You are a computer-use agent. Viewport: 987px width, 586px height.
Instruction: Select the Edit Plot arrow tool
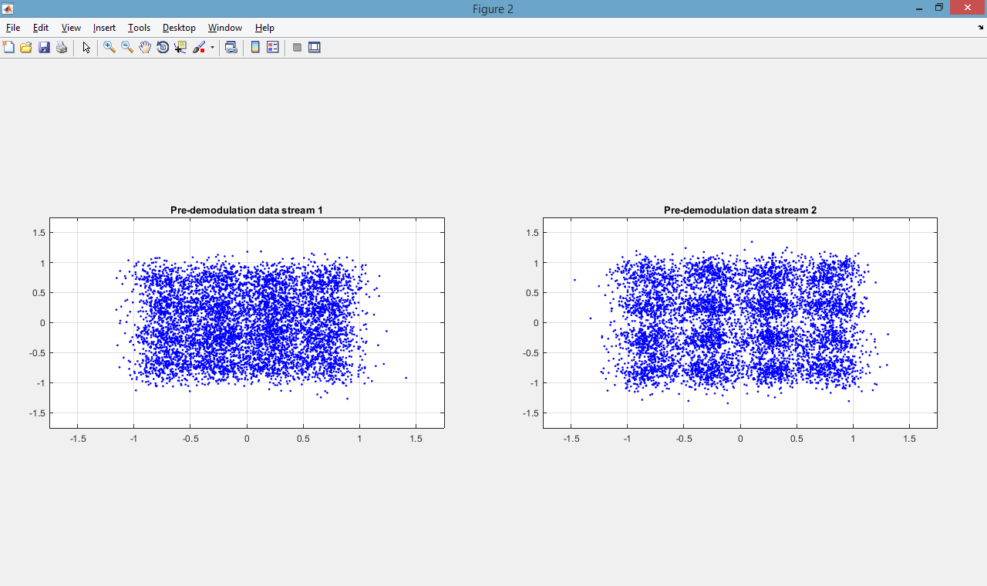[x=86, y=47]
